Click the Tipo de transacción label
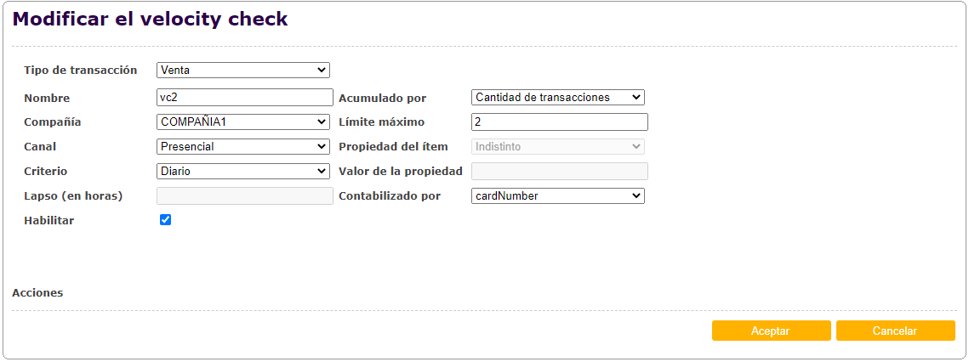 point(81,70)
